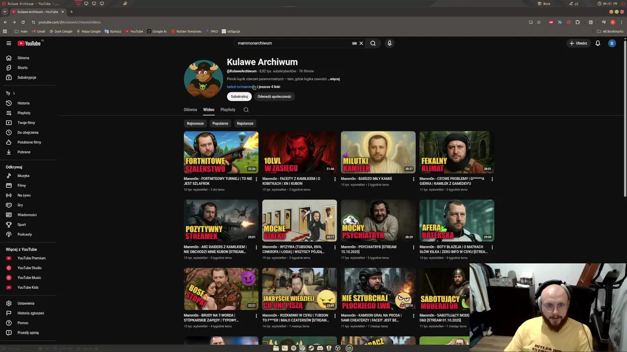Click Odwiedź społeczność button
Image resolution: width=627 pixels, height=352 pixels.
(x=274, y=96)
